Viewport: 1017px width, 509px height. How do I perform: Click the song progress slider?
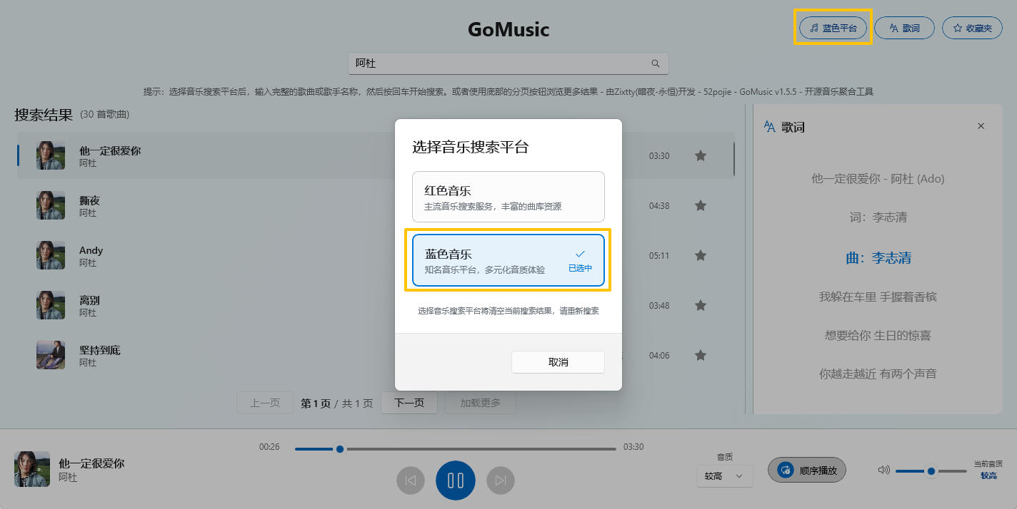point(455,449)
